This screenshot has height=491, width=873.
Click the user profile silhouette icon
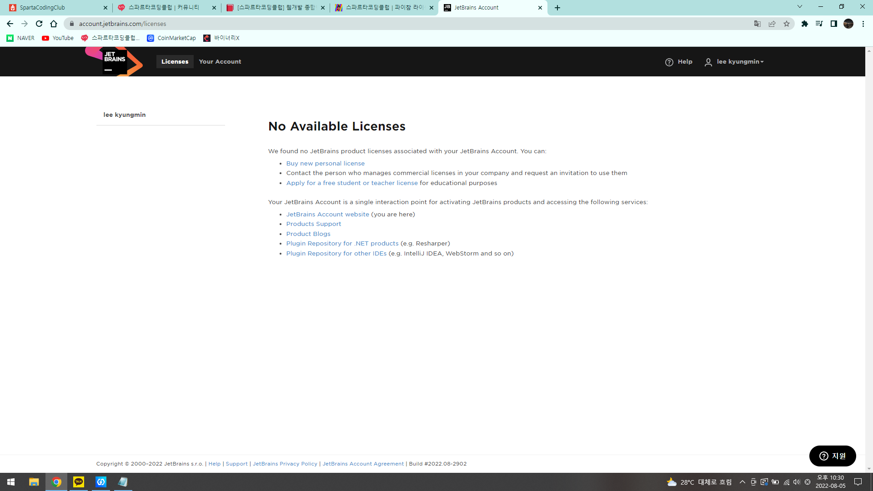708,62
